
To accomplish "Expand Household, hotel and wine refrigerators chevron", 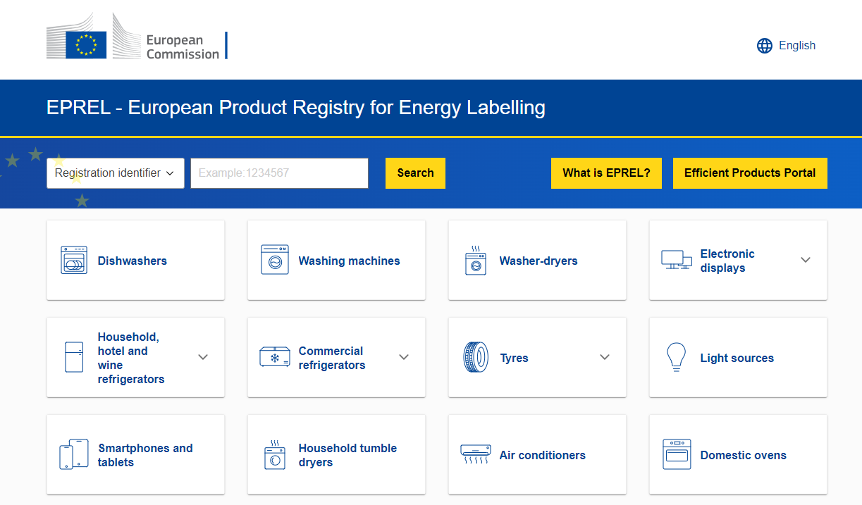I will tap(203, 357).
